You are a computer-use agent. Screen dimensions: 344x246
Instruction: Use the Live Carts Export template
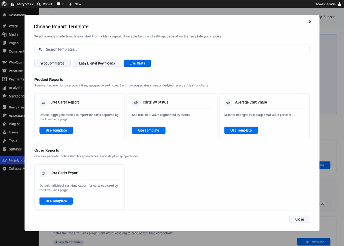click(x=56, y=201)
